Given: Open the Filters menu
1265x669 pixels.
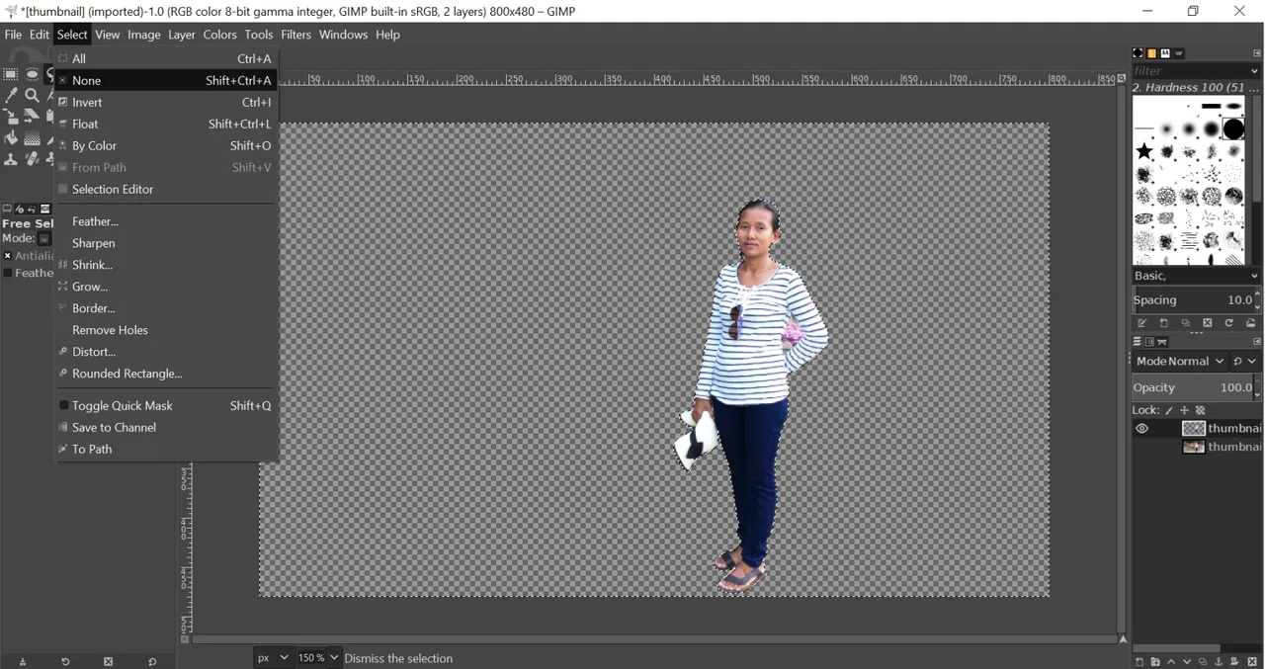Looking at the screenshot, I should pyautogui.click(x=295, y=35).
